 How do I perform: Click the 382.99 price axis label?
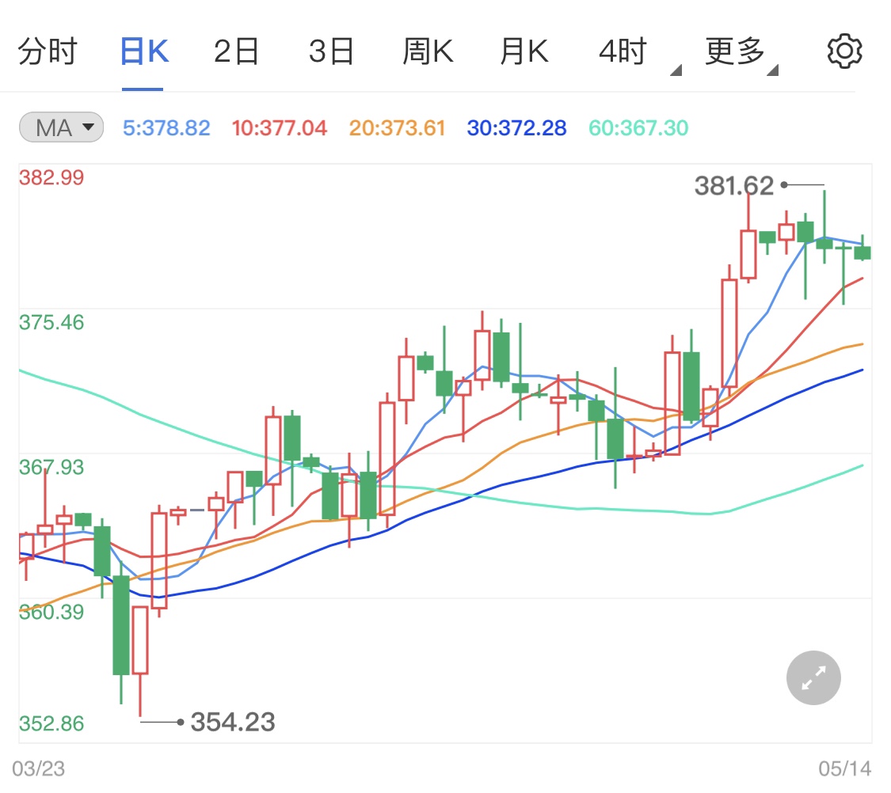point(51,177)
